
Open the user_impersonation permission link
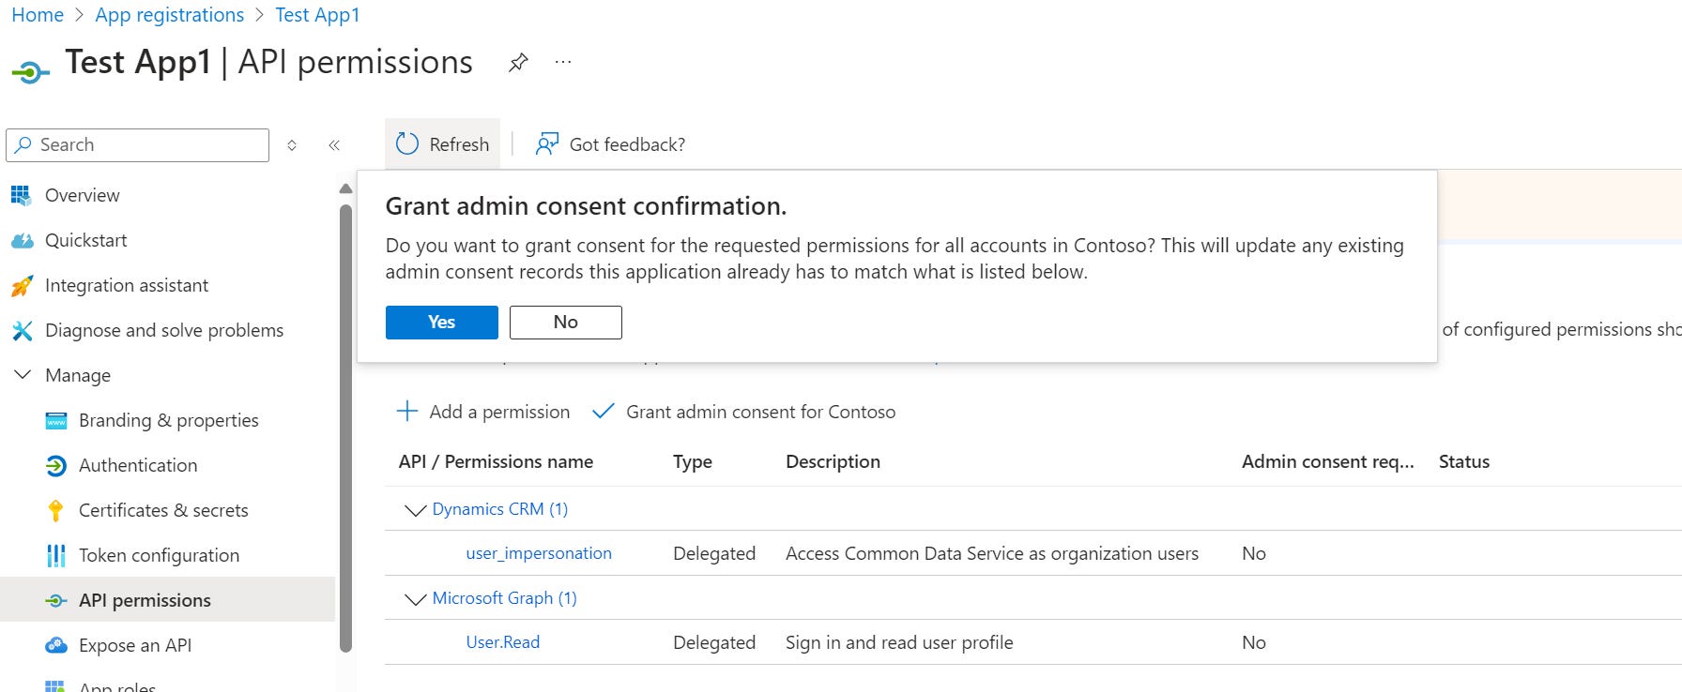(x=539, y=553)
